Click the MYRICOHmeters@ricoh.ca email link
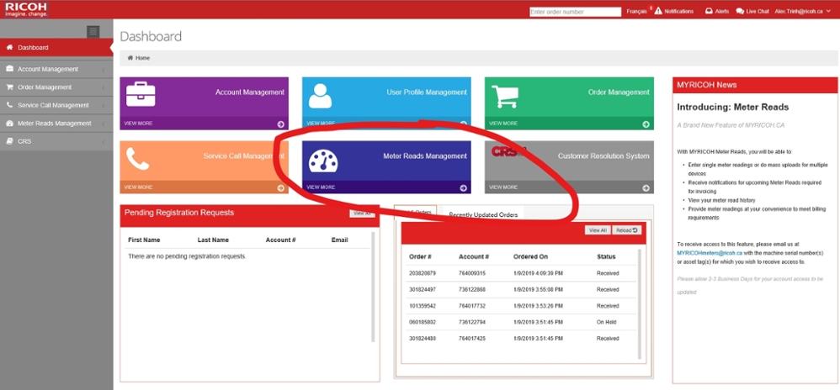840x390 pixels. tap(710, 252)
